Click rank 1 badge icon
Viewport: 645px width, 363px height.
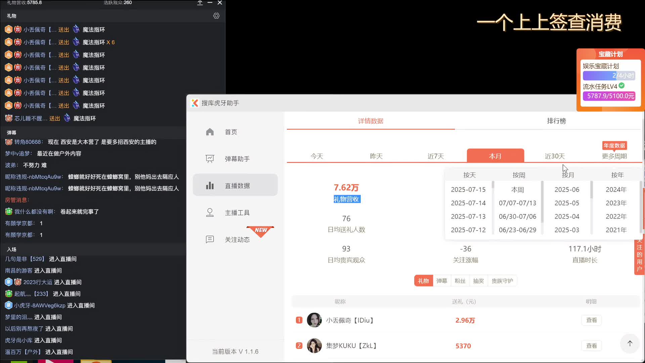click(299, 320)
